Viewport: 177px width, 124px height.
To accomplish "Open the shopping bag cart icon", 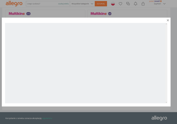I will point(143,4).
